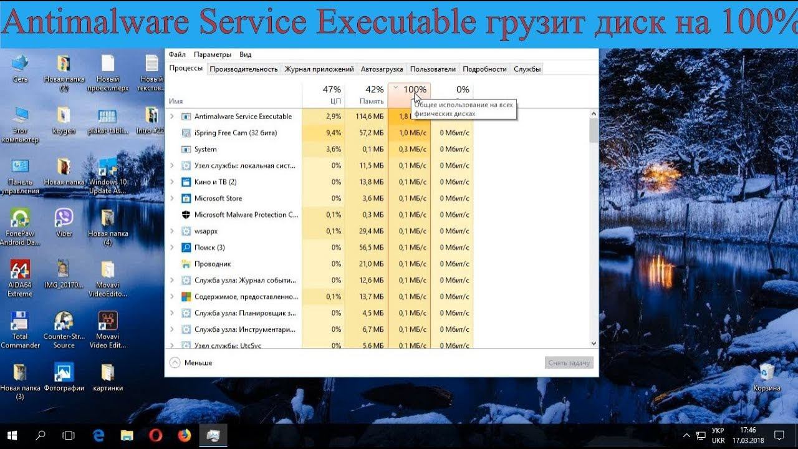Image resolution: width=798 pixels, height=449 pixels.
Task: Open taskbar search magnifier
Action: point(41,435)
